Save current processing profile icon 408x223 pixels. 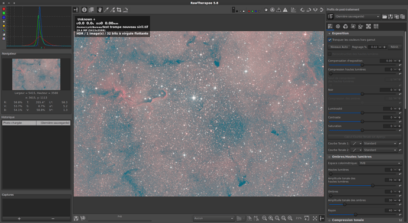coord(391,17)
